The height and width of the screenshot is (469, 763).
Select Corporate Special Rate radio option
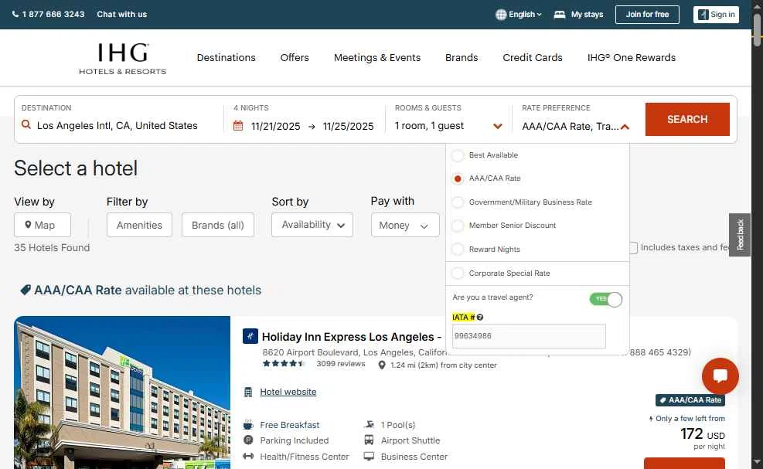tap(458, 273)
